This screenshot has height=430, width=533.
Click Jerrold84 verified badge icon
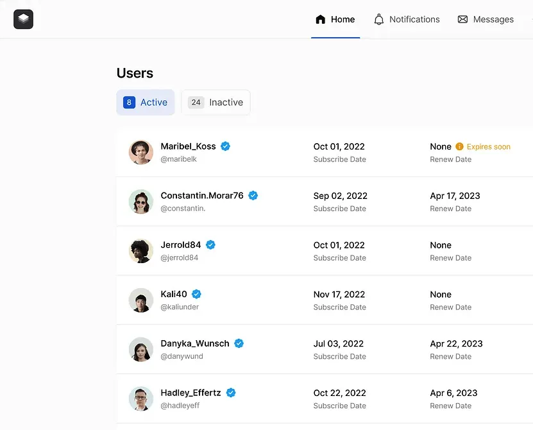210,245
